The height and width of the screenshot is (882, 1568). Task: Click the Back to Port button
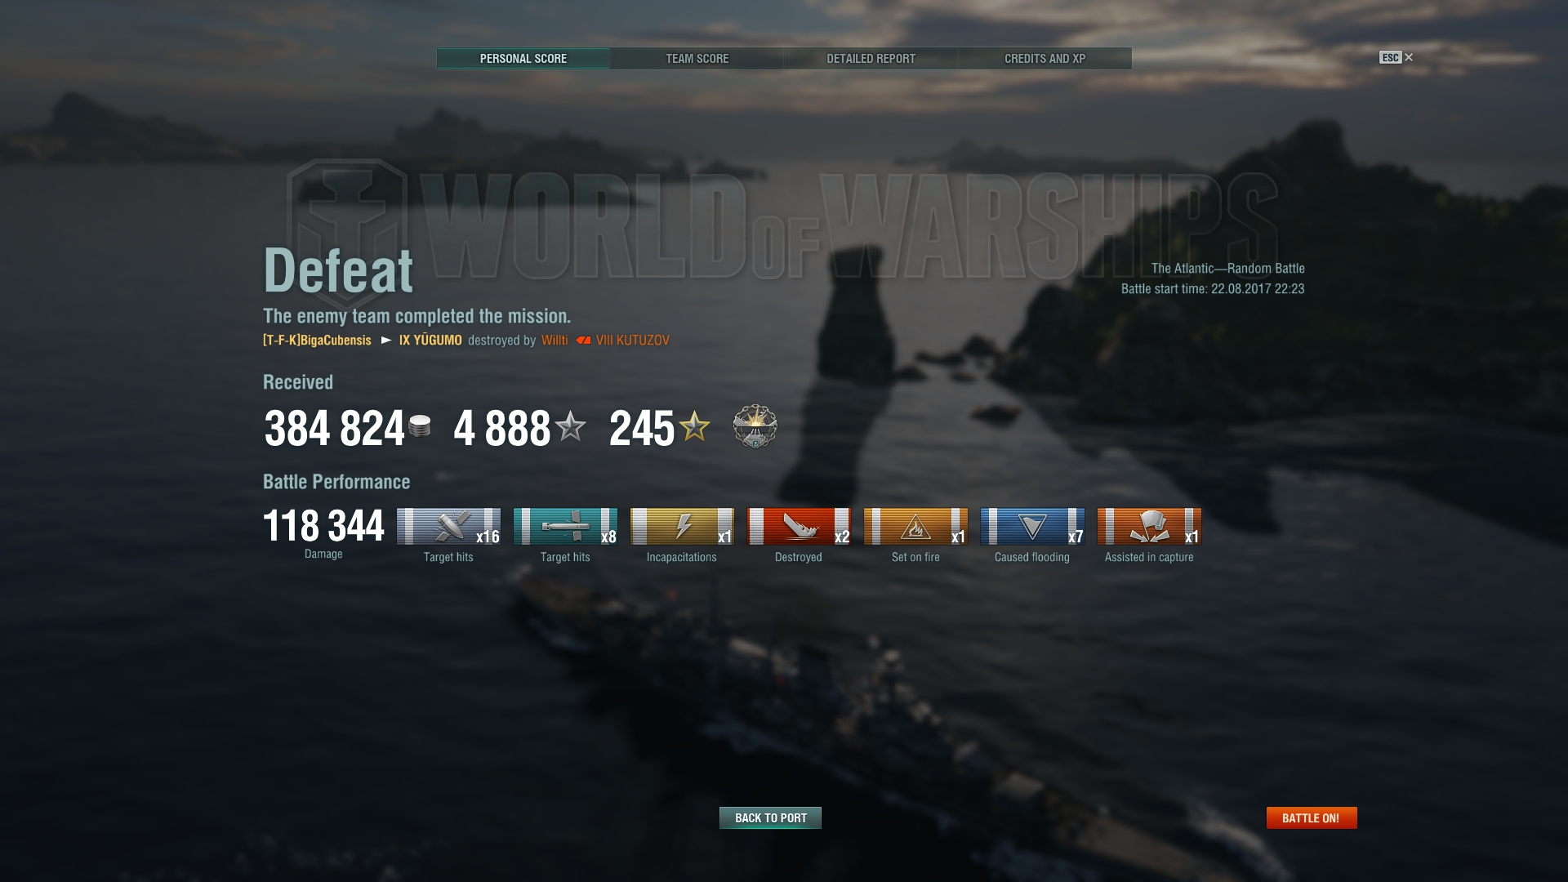click(x=770, y=817)
